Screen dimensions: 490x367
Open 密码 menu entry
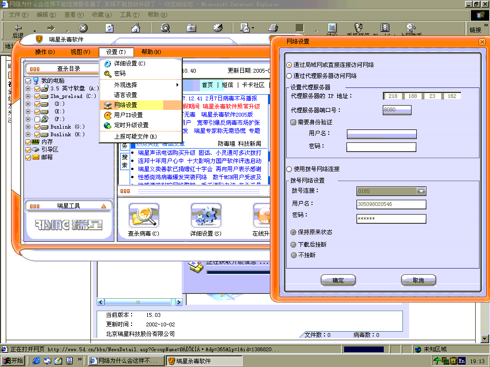coord(141,74)
